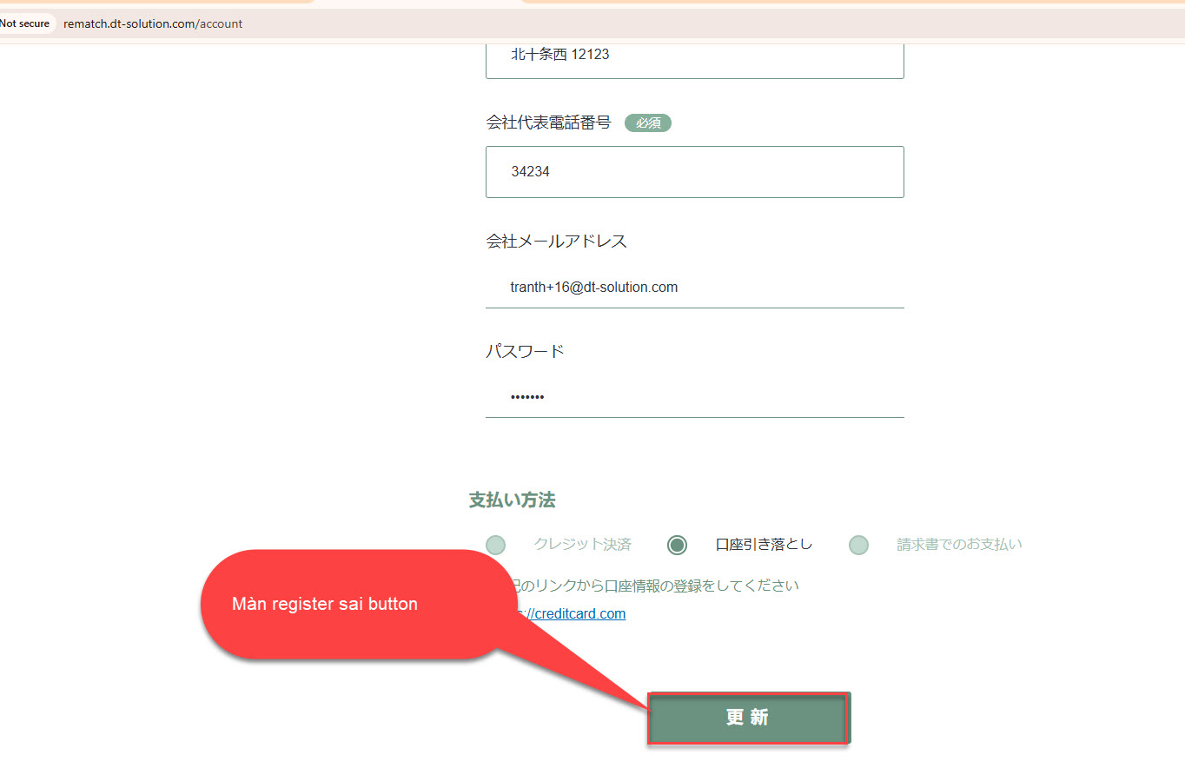Choose the 請求書でのお支払い radio button
Viewport: 1185px width, 768px height.
858,545
